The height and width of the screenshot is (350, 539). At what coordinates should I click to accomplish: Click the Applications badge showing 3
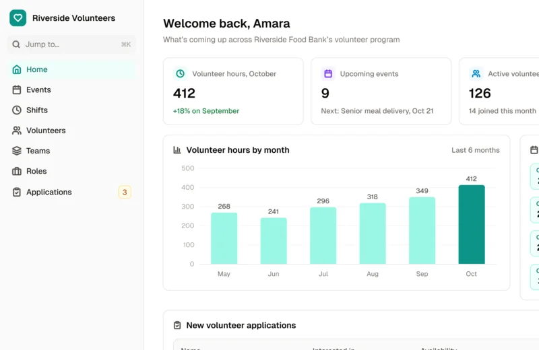click(x=125, y=192)
